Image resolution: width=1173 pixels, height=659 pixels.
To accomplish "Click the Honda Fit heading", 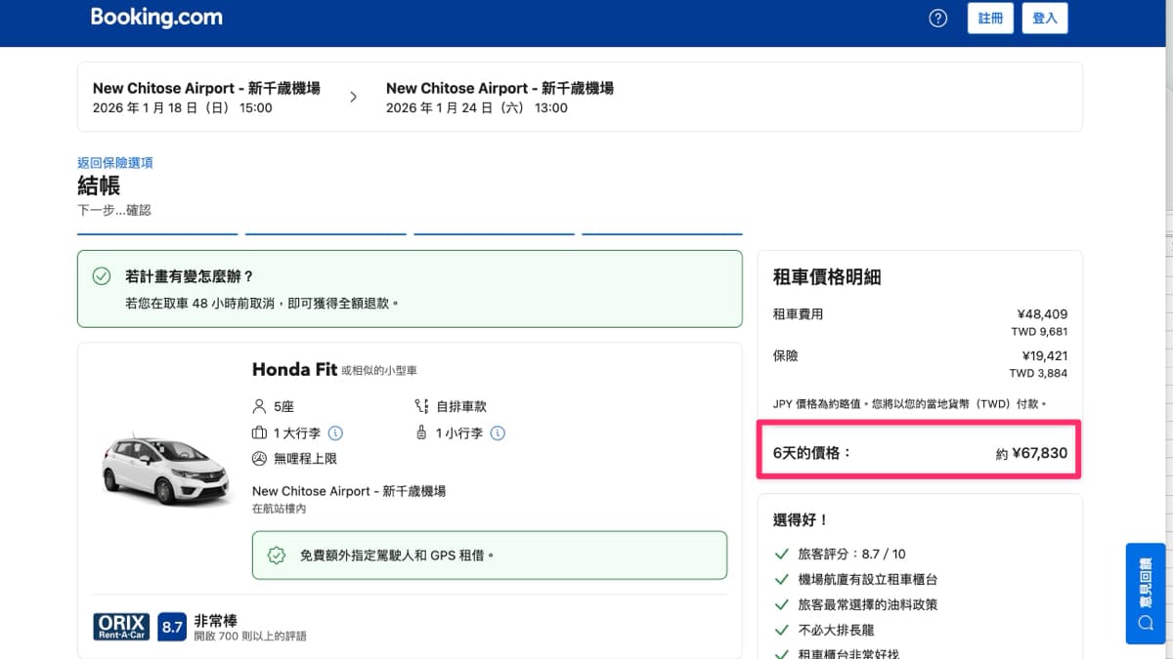I will (x=294, y=370).
